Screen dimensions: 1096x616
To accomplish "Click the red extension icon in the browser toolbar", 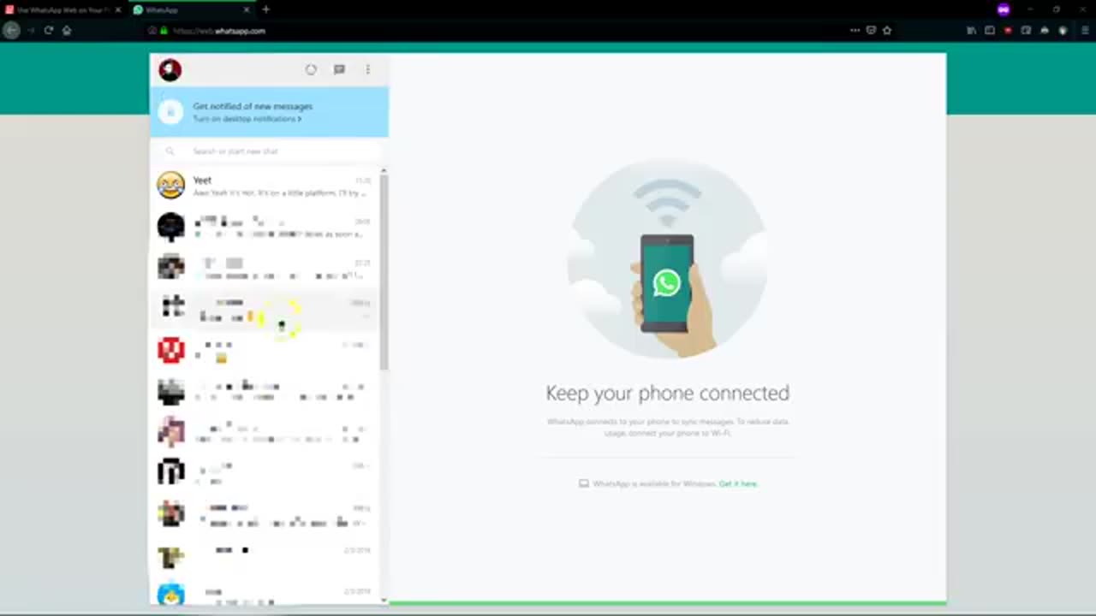I will [1008, 30].
